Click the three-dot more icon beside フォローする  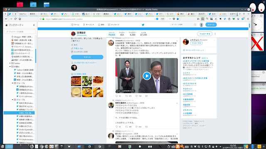pyautogui.click(x=215, y=34)
